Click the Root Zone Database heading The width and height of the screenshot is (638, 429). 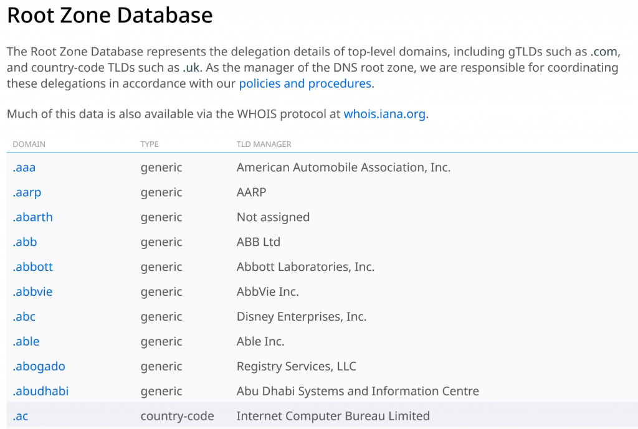click(110, 16)
